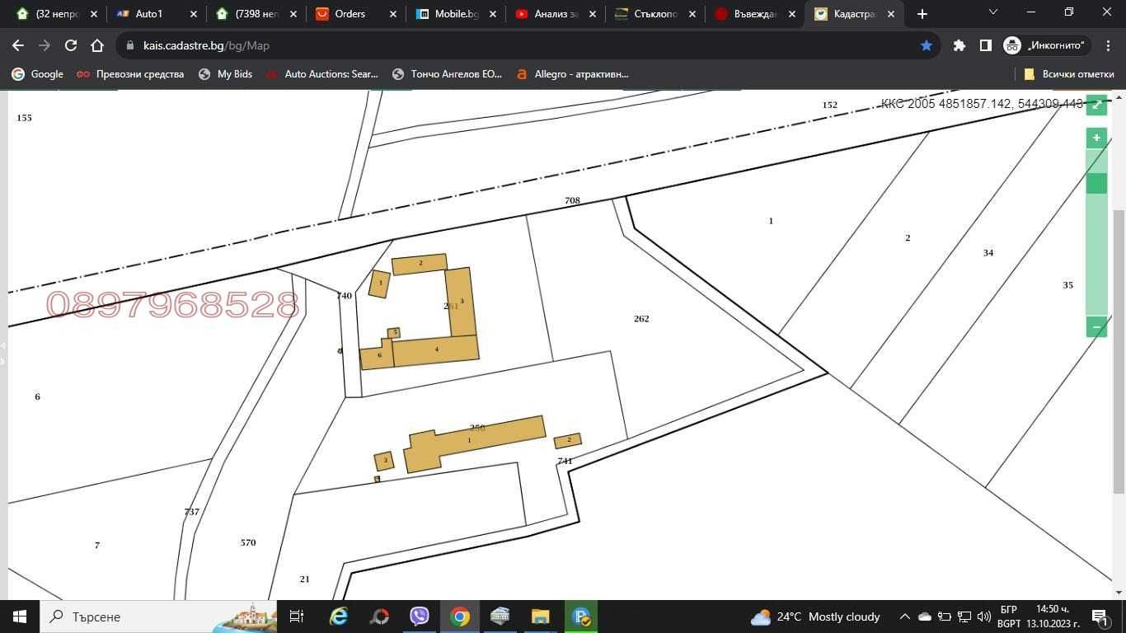This screenshot has height=633, width=1126.
Task: Select parcel label 737 on the map
Action: click(x=191, y=512)
